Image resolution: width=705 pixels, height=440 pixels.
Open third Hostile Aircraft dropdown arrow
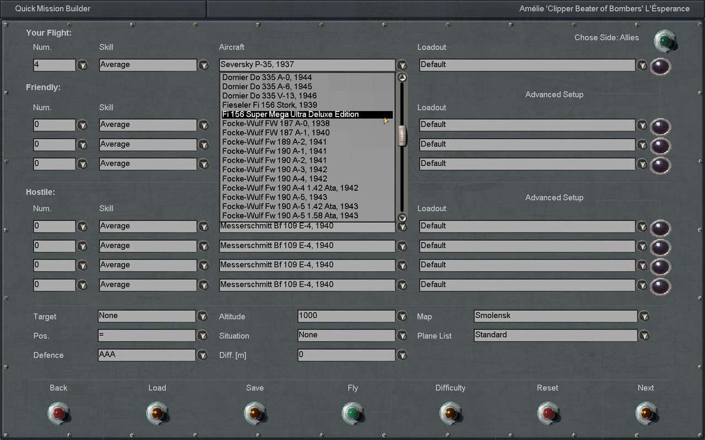point(402,266)
